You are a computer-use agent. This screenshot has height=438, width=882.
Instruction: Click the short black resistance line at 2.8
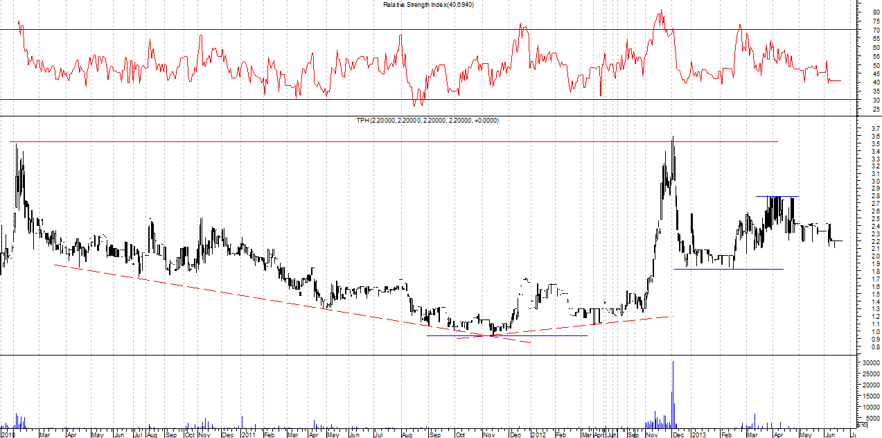point(776,197)
